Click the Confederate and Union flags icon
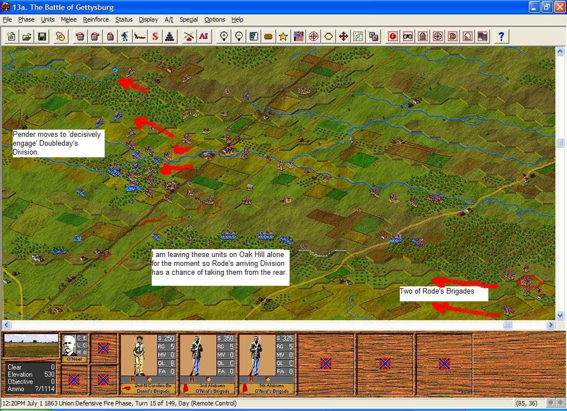The height and width of the screenshot is (411, 567). click(298, 36)
